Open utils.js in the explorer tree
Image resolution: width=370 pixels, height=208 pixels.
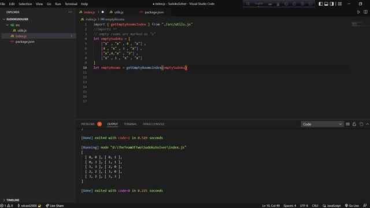[22, 31]
